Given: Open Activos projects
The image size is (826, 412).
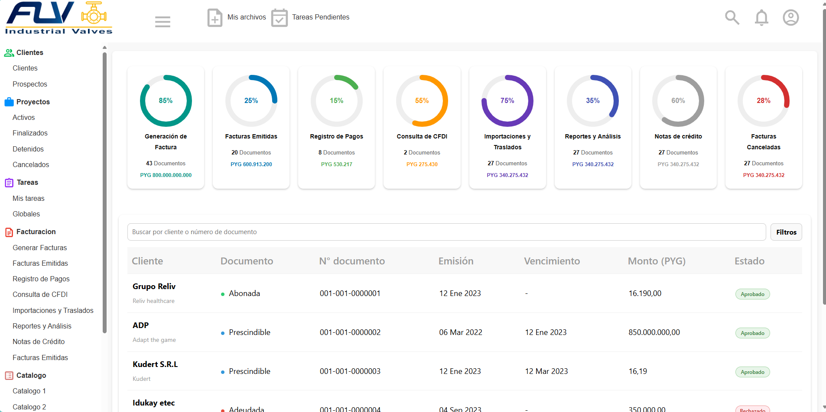Looking at the screenshot, I should tap(24, 117).
